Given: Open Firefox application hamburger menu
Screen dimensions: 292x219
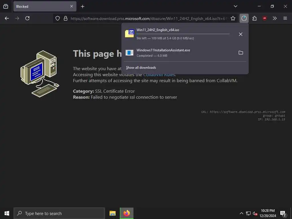Looking at the screenshot, I should pyautogui.click(x=285, y=18).
